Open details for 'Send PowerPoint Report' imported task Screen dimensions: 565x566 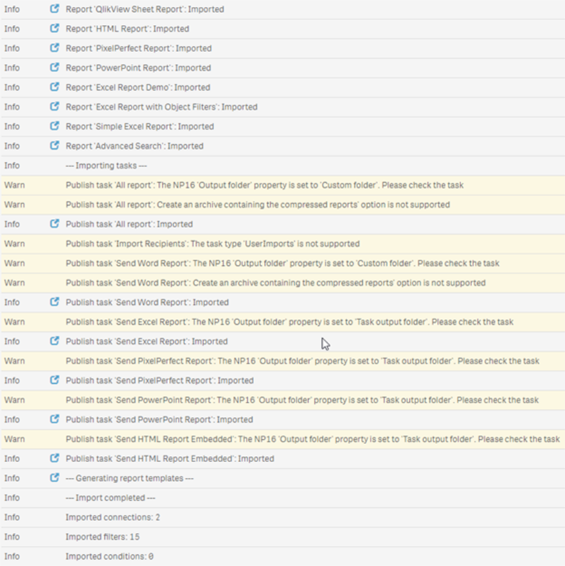click(55, 419)
